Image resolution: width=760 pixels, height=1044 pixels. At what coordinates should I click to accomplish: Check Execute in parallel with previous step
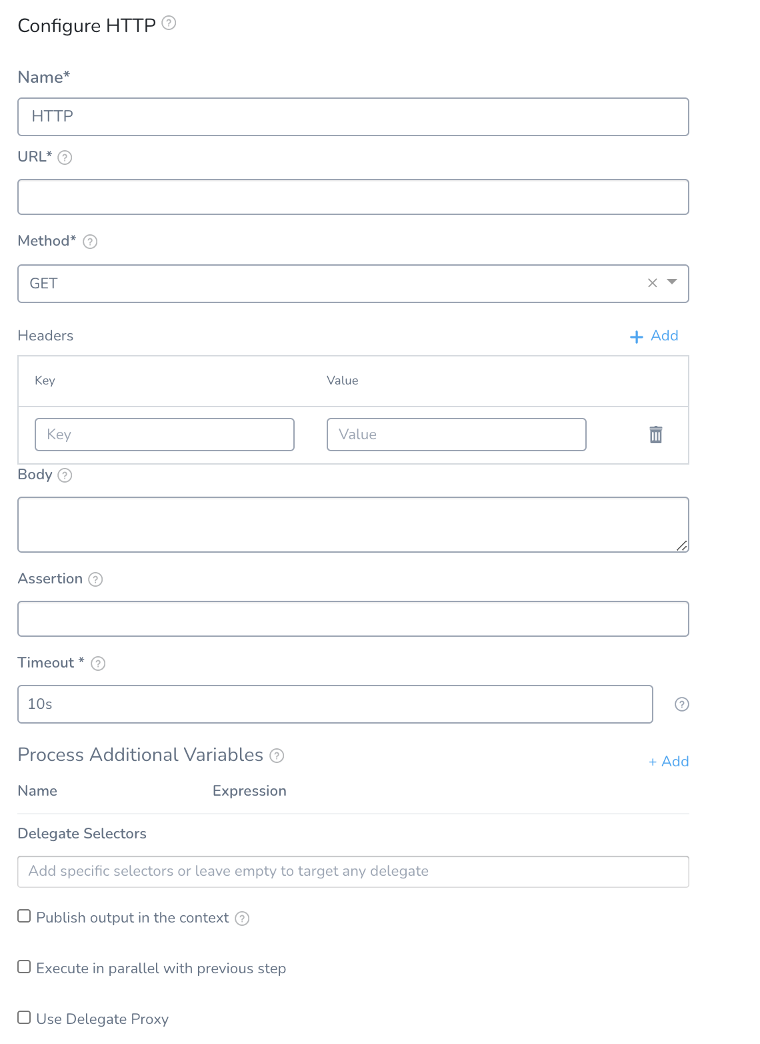tap(24, 967)
